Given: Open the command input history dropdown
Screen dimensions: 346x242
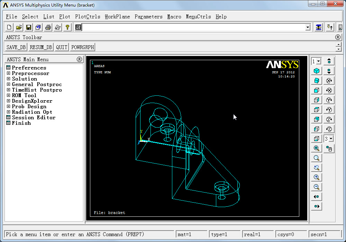Looking at the screenshot, I should click(308, 27).
